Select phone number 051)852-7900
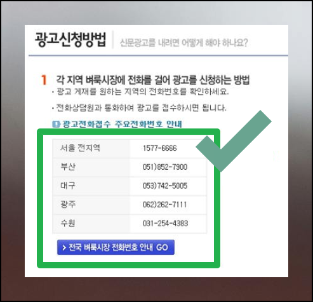Viewport: 313px width, 302px height. point(165,167)
